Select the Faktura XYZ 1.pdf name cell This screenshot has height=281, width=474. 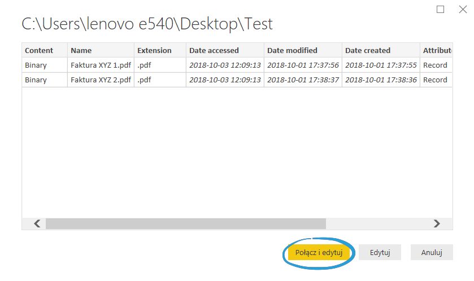(x=101, y=65)
